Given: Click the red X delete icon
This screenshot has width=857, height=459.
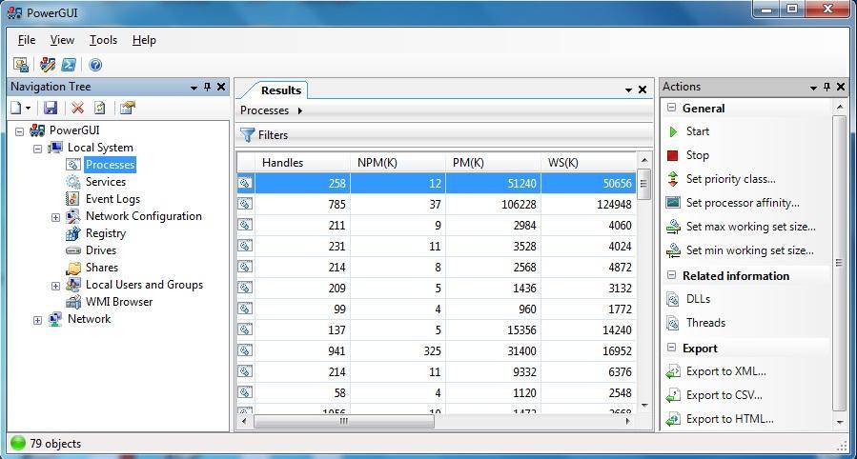Looking at the screenshot, I should 77,108.
